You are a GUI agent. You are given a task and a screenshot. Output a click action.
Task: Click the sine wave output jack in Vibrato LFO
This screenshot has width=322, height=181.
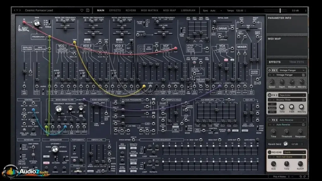click(x=109, y=147)
